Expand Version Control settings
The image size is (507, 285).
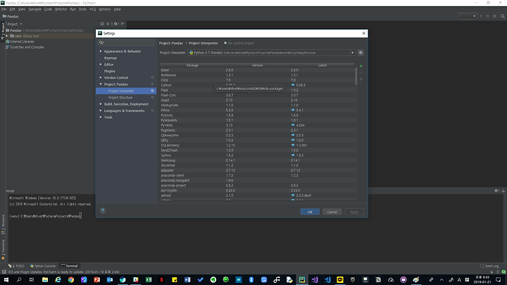101,77
